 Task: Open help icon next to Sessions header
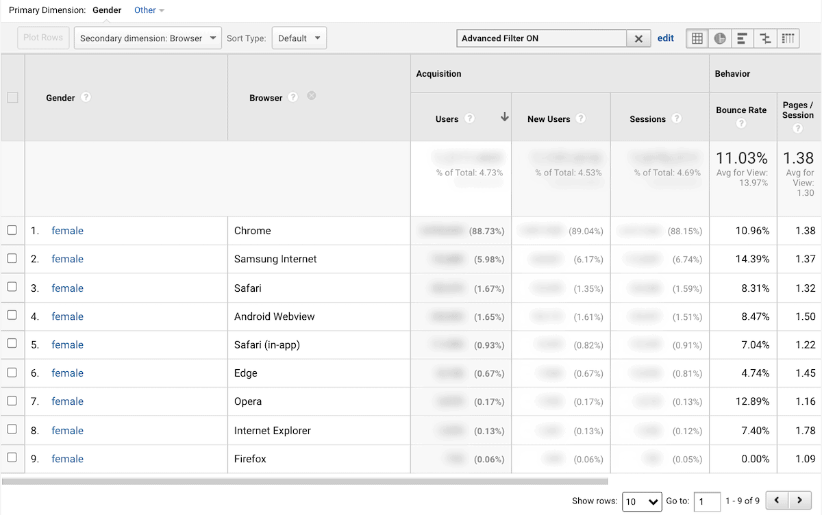pyautogui.click(x=677, y=118)
